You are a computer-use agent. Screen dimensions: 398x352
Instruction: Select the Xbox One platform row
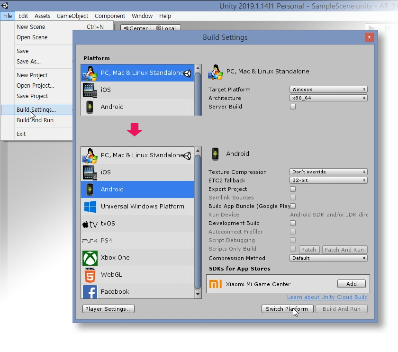point(138,258)
